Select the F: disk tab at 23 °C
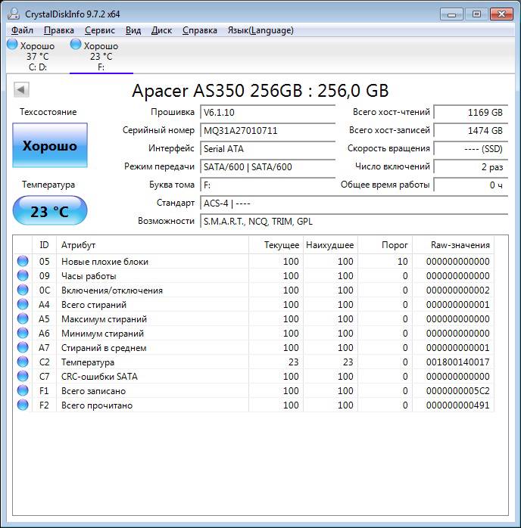Image resolution: width=521 pixels, height=528 pixels. pyautogui.click(x=101, y=57)
